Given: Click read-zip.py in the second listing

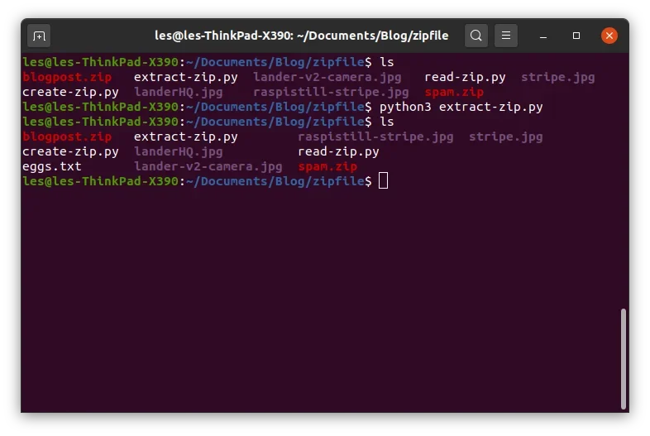Looking at the screenshot, I should tap(338, 152).
